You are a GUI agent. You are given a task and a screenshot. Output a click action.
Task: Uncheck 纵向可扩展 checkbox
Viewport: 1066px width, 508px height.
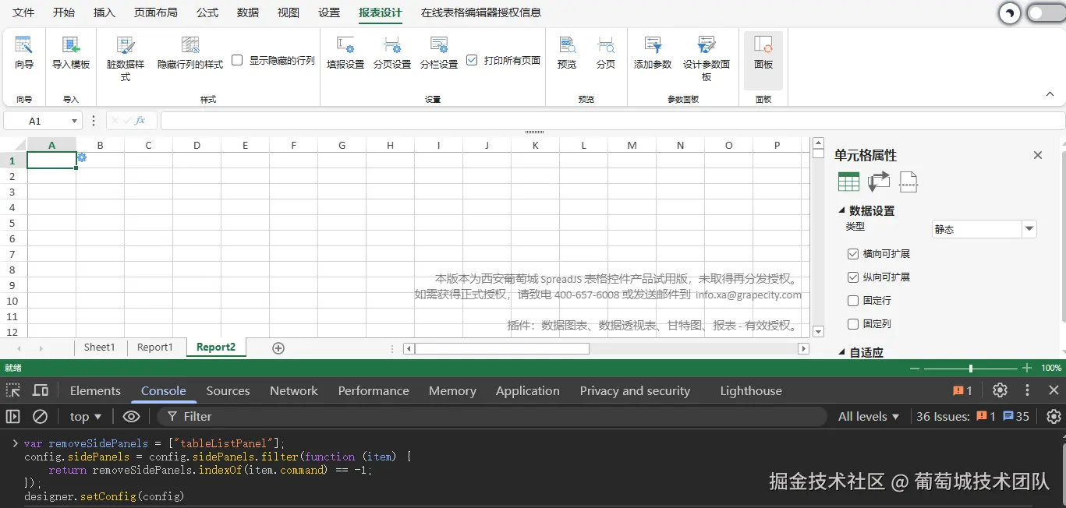(x=853, y=277)
